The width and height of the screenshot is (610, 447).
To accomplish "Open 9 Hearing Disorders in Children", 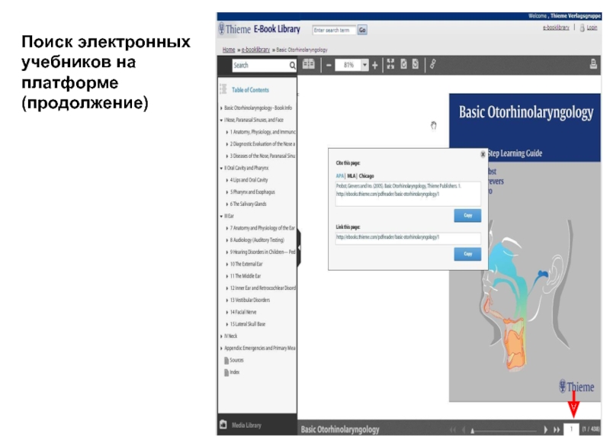I will 262,252.
